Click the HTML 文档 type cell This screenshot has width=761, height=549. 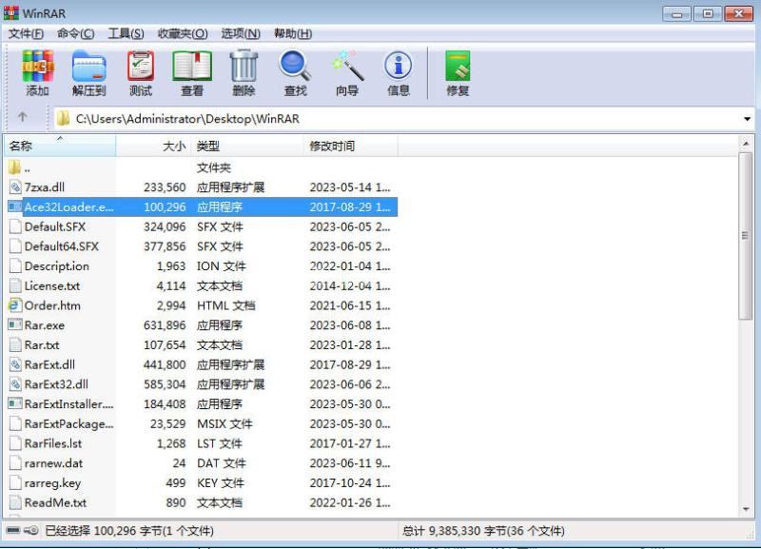(225, 305)
